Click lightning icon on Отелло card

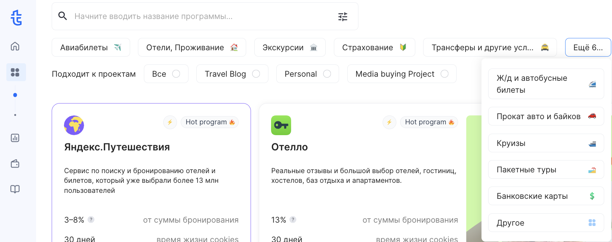click(389, 122)
